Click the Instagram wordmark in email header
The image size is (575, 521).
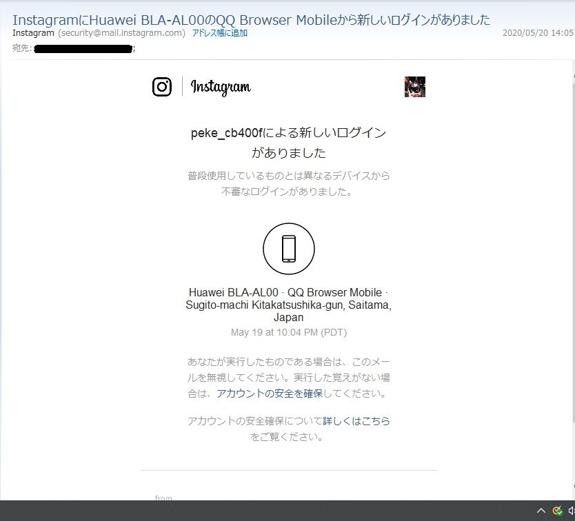(x=221, y=88)
